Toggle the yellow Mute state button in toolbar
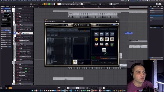Screen dimensions: 164x92 [44, 4]
